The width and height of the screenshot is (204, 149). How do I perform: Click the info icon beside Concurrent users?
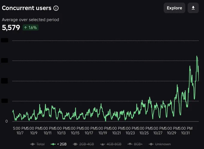(x=56, y=8)
